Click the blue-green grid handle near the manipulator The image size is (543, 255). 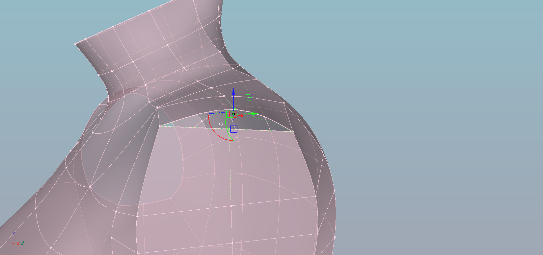[x=249, y=98]
